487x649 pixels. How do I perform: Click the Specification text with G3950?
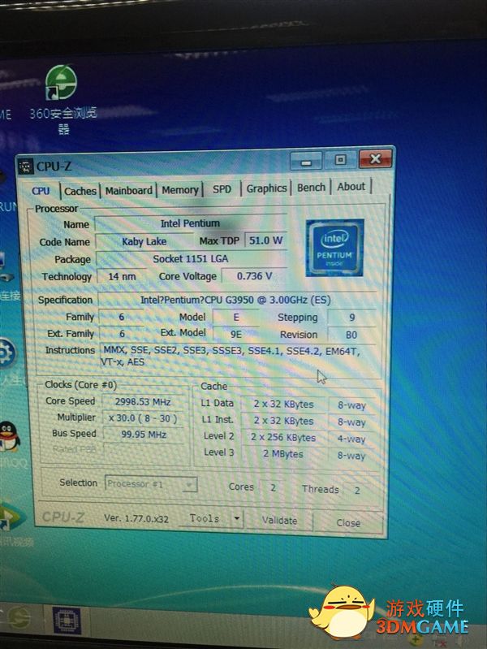[x=236, y=300]
